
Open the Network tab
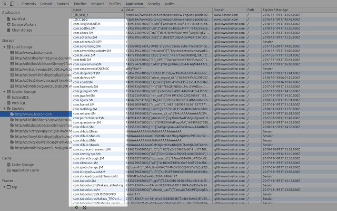point(97,4)
